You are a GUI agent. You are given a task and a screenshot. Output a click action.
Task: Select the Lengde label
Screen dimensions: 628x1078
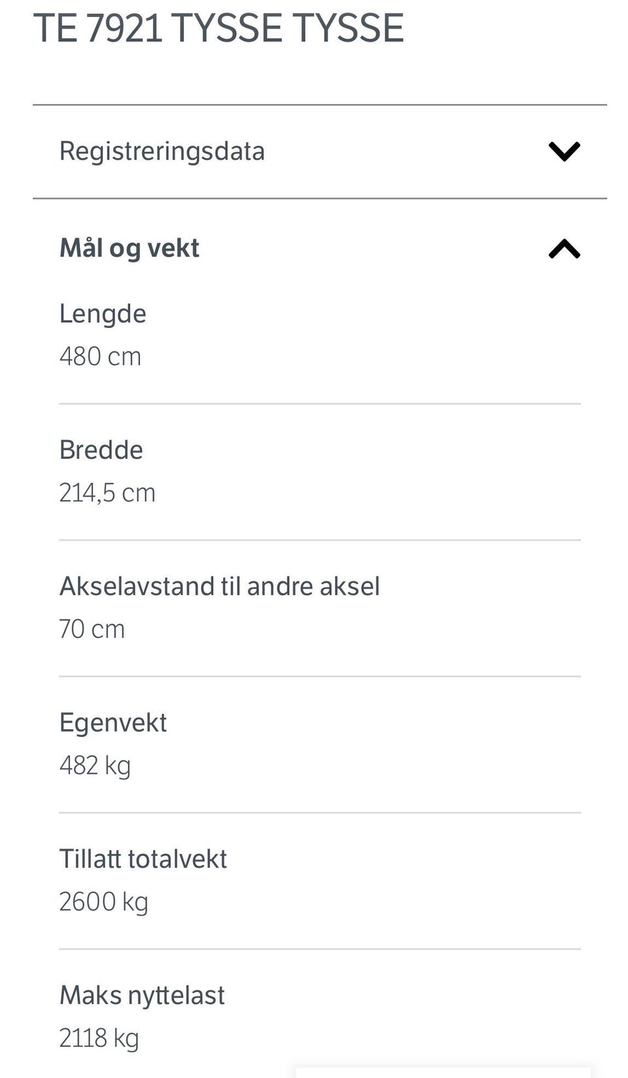tap(103, 314)
